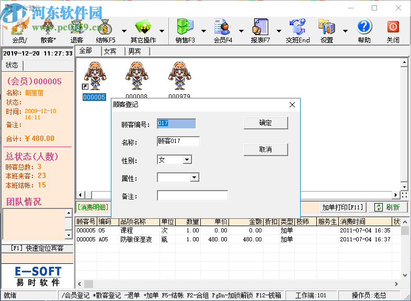Click the 工作端:101 status bar entry

tap(311, 295)
